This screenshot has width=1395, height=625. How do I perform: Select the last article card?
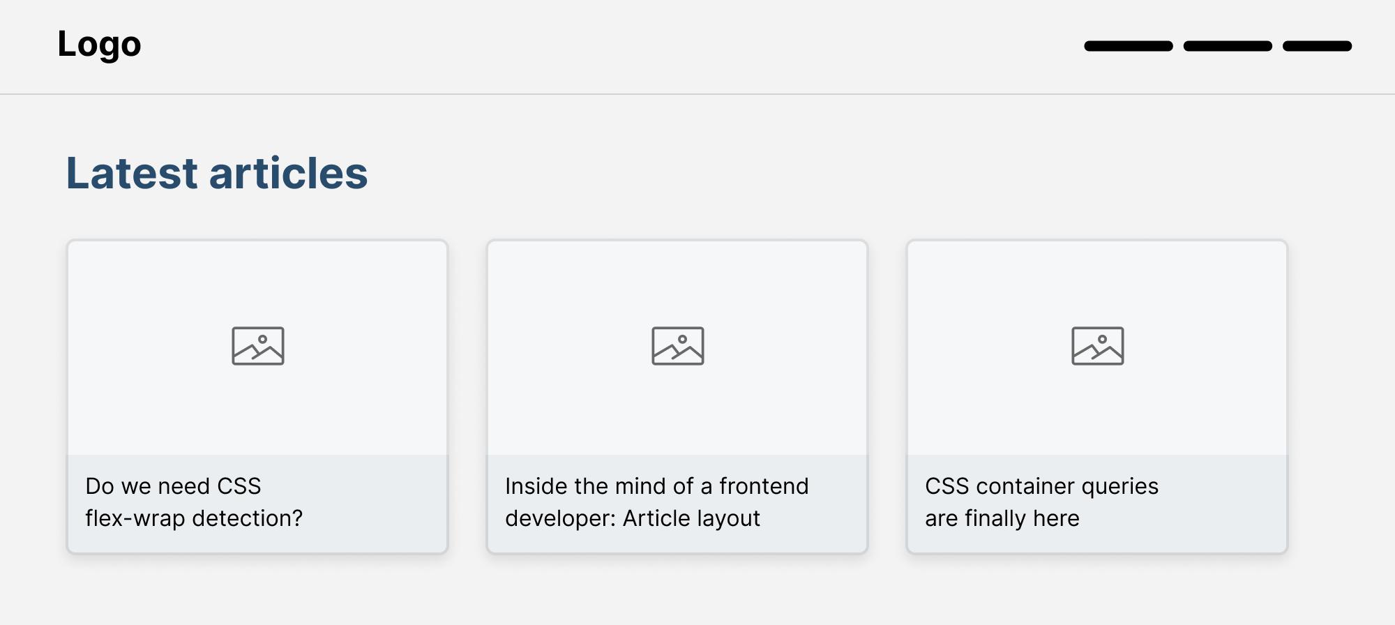coord(1098,398)
